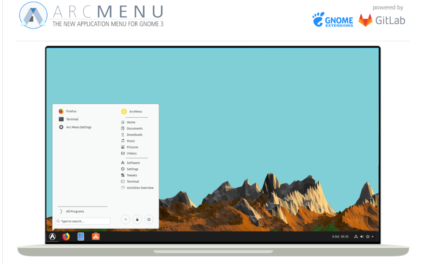Open the Home folder shortcut
Image resolution: width=421 pixels, height=265 pixels.
tap(128, 122)
